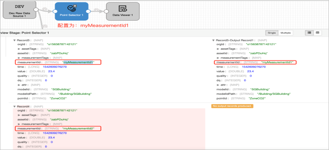
Task: Choose Single preview mode
Action: coord(272,33)
